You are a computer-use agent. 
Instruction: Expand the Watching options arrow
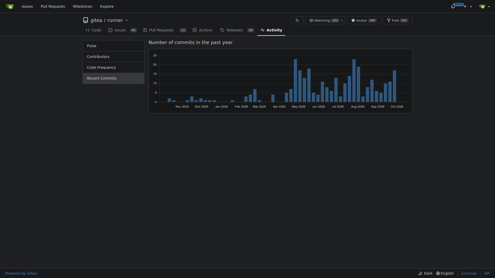[x=342, y=21]
